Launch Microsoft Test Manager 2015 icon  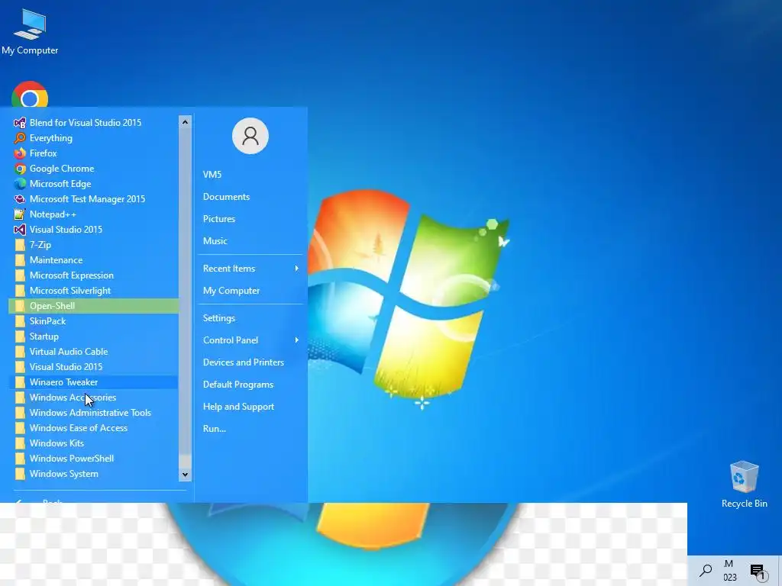[19, 199]
